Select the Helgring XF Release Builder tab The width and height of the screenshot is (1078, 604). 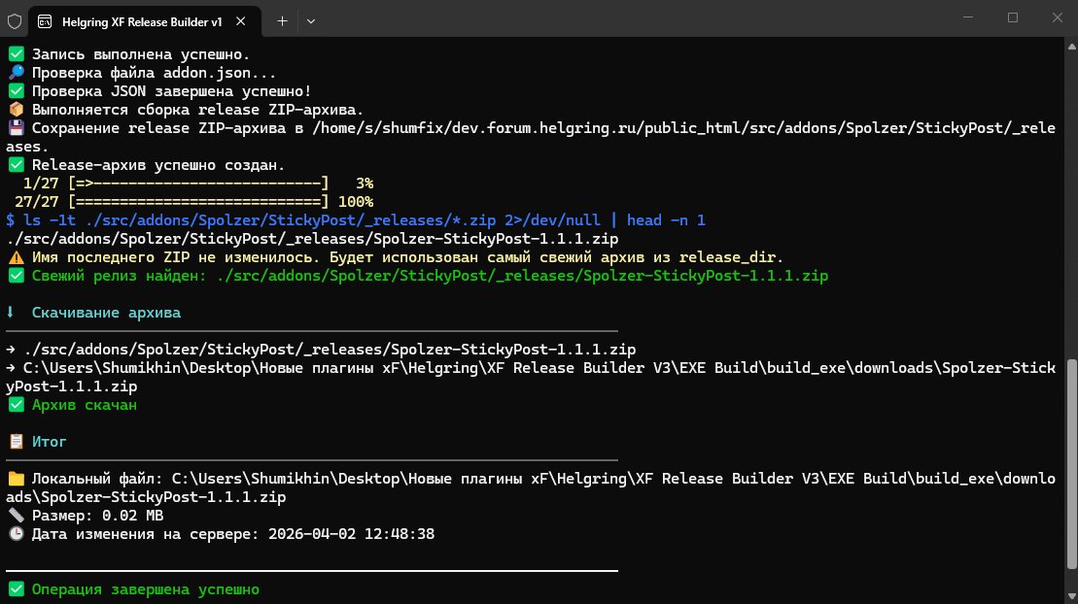[x=145, y=21]
